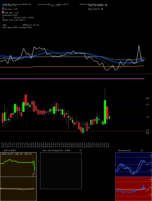
Task: Click the magenta 200 Day average line
Action: pyautogui.click(x=72, y=79)
